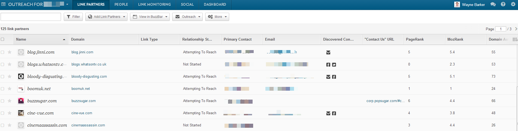Star the boomuk.net link partner

click(10, 89)
